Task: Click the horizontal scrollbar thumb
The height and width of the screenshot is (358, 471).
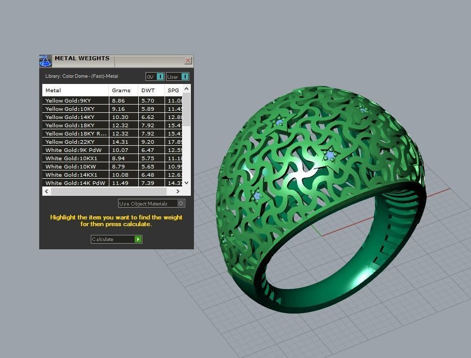Action: click(109, 191)
